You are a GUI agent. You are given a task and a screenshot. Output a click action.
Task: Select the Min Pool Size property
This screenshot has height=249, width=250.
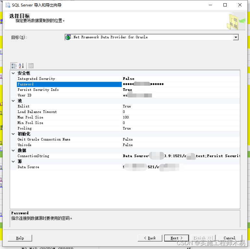tap(69, 123)
